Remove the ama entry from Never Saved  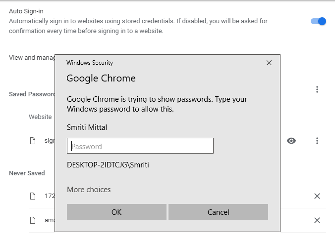pyautogui.click(x=317, y=220)
